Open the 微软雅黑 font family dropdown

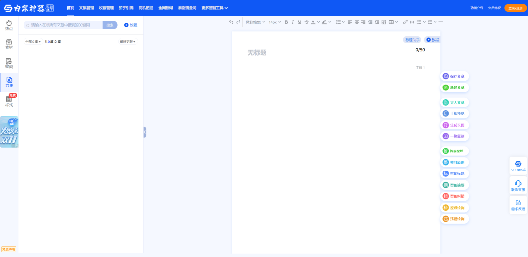coord(255,22)
